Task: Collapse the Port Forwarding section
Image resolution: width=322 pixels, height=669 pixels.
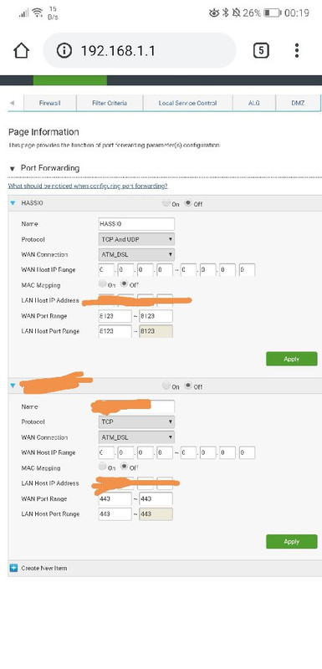Action: (x=12, y=169)
